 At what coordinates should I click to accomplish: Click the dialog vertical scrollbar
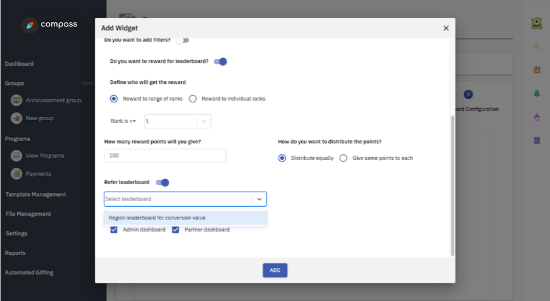click(x=452, y=186)
